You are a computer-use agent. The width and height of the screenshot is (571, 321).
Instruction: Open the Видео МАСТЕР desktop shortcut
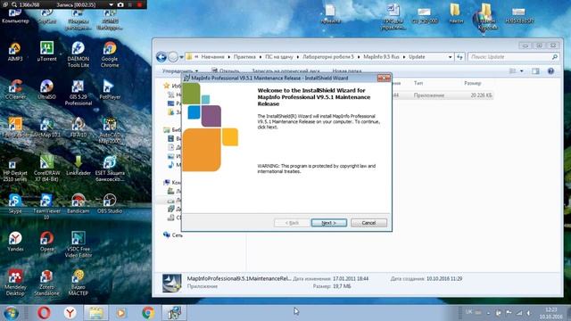pos(79,283)
